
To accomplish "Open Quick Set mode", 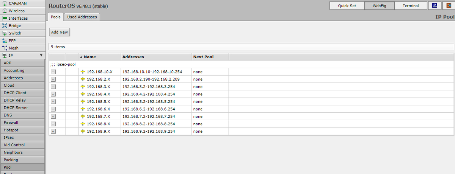I will click(347, 6).
